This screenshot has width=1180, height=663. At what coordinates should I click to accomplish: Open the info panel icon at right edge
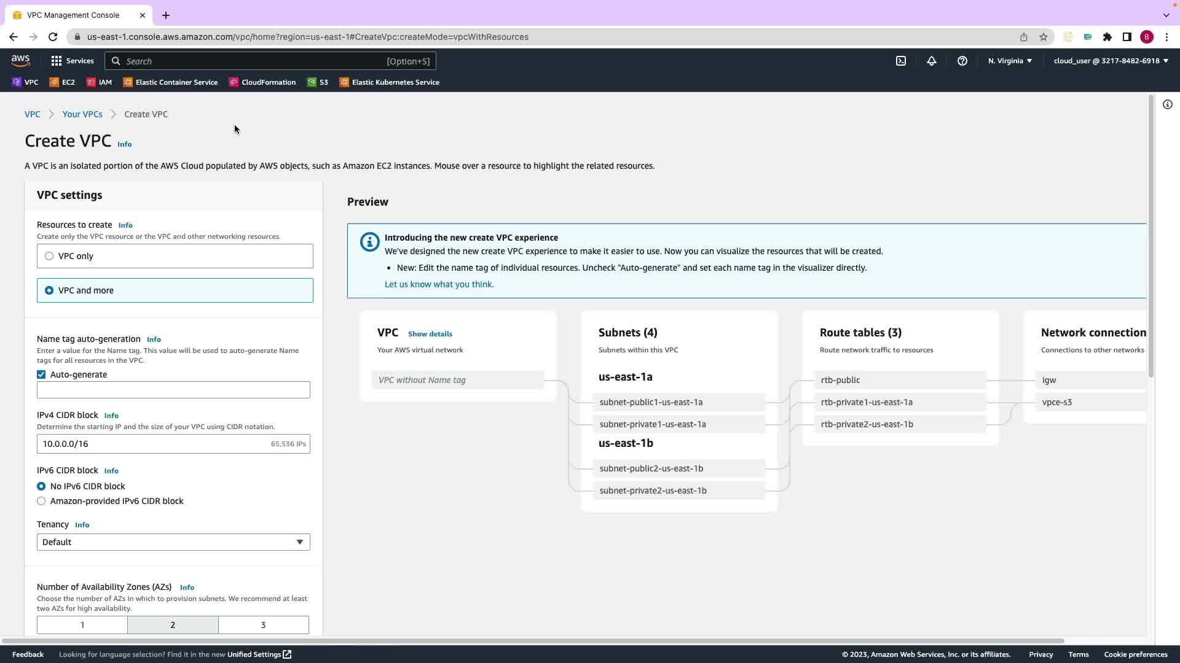coord(1167,104)
